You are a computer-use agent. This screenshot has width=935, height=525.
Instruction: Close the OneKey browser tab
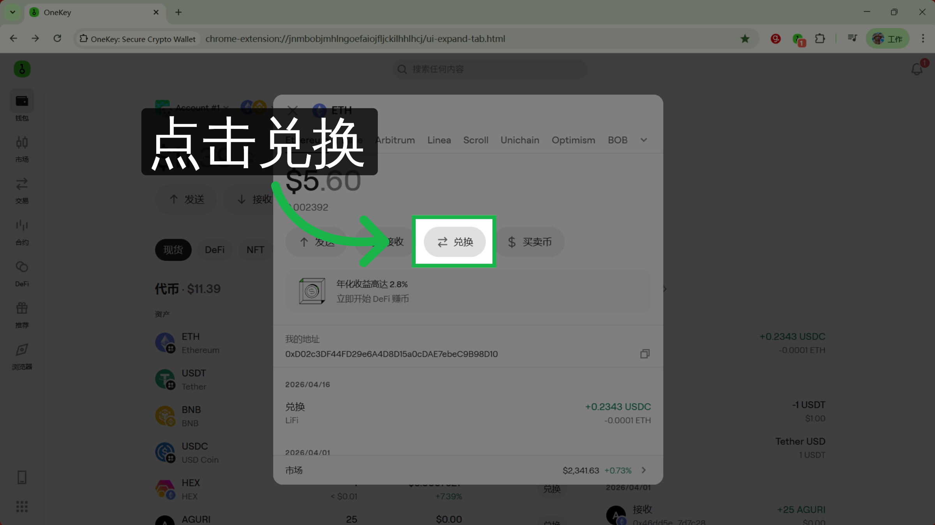[156, 12]
